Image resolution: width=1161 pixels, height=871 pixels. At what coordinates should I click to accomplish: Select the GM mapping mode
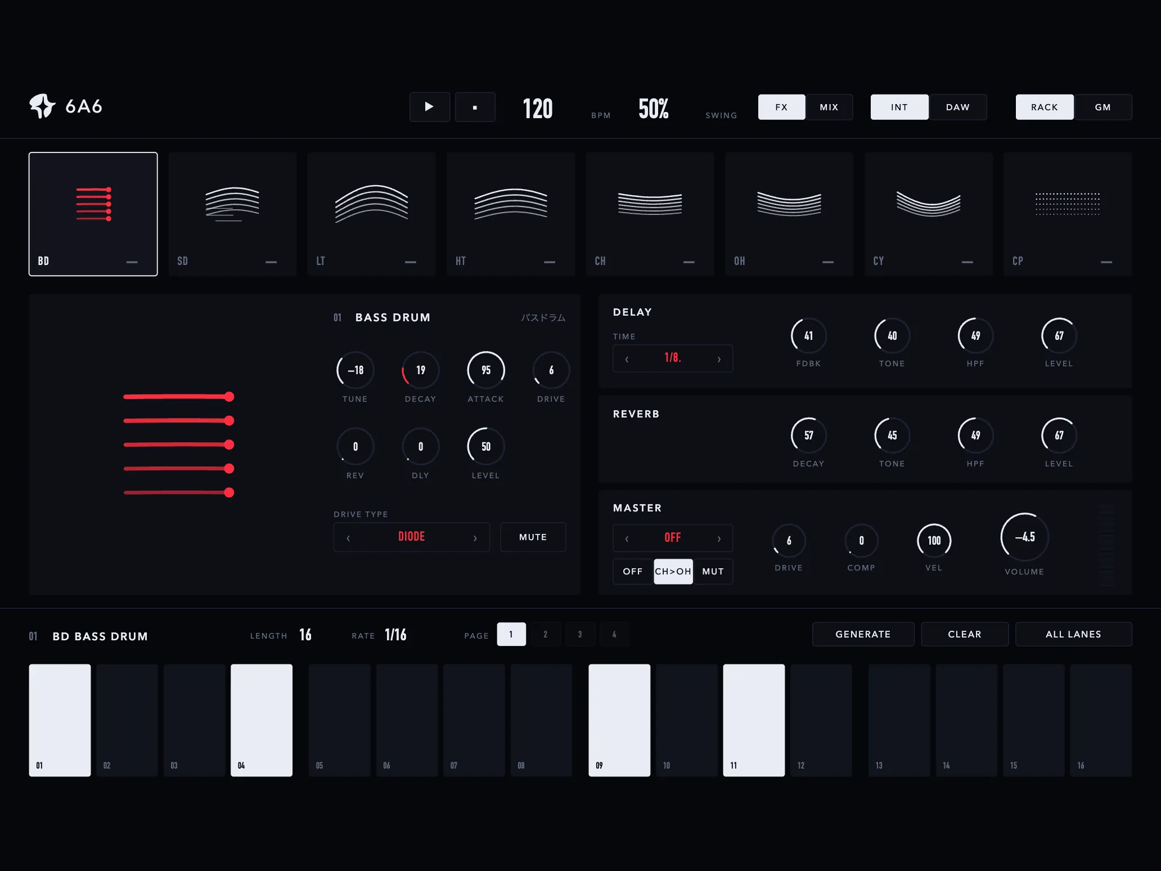click(1103, 107)
